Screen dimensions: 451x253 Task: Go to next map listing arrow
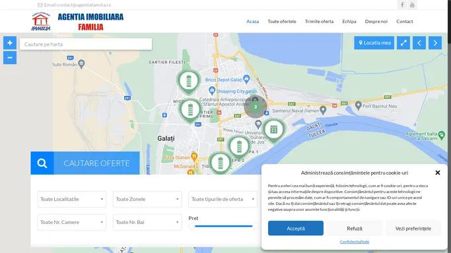(435, 43)
